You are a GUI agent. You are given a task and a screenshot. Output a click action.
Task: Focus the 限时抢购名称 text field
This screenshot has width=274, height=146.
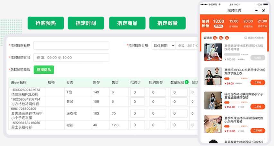pyautogui.click(x=71, y=45)
